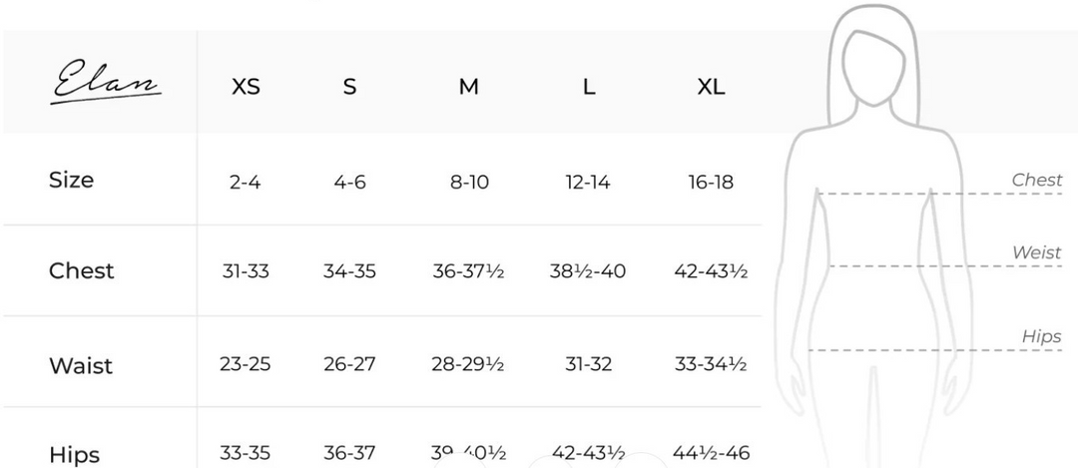The width and height of the screenshot is (1078, 468).
Task: Click the Chest label beside the figure
Action: (1037, 180)
